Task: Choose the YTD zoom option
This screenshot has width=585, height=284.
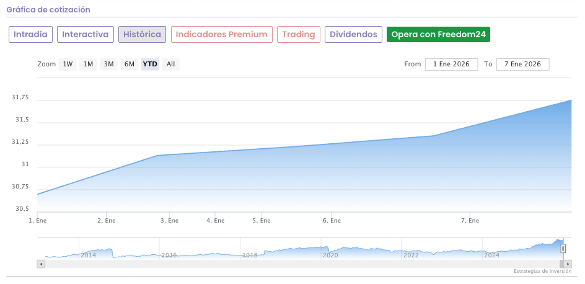Action: [150, 64]
